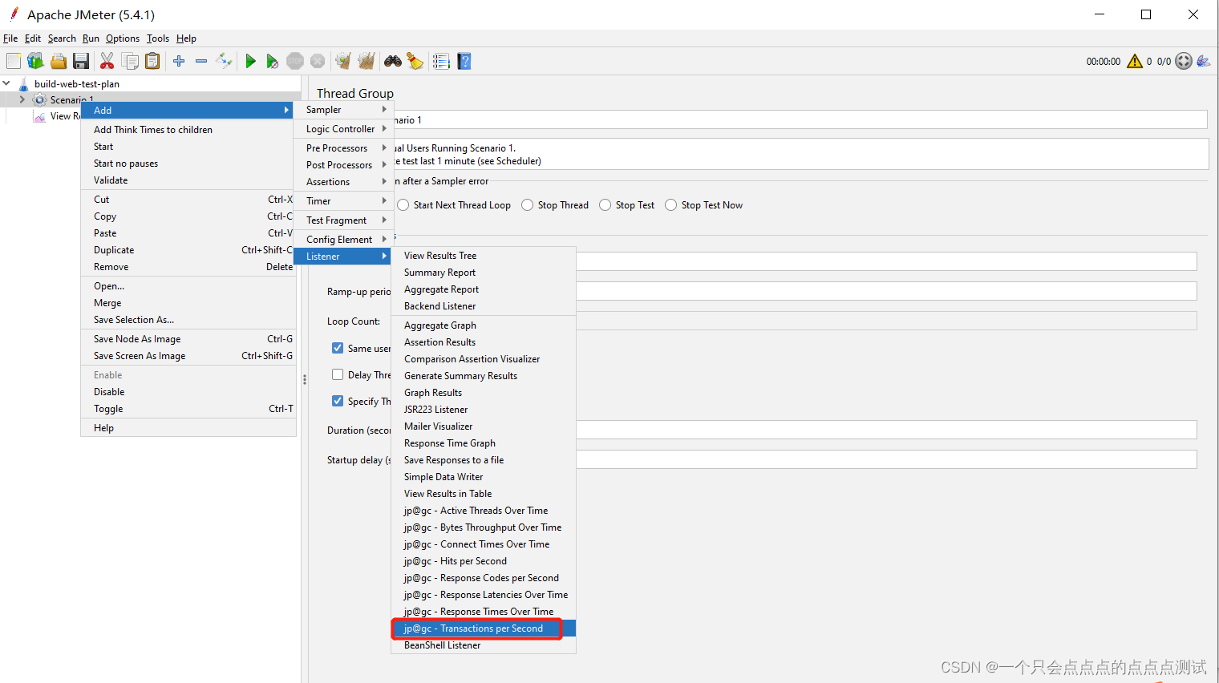Choose Duplicate in context menu

click(188, 250)
